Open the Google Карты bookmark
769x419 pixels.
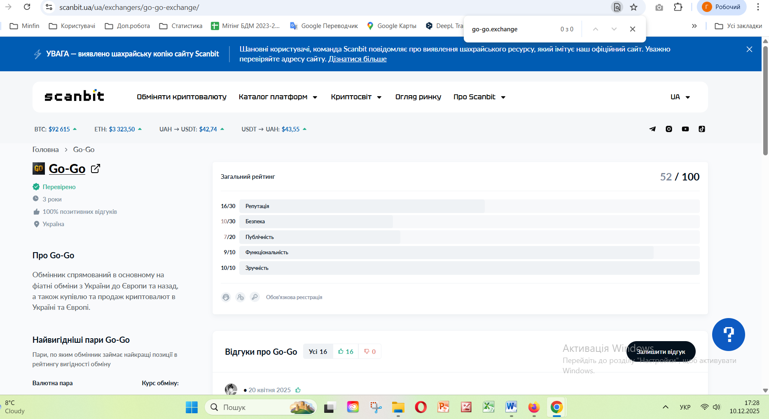391,26
